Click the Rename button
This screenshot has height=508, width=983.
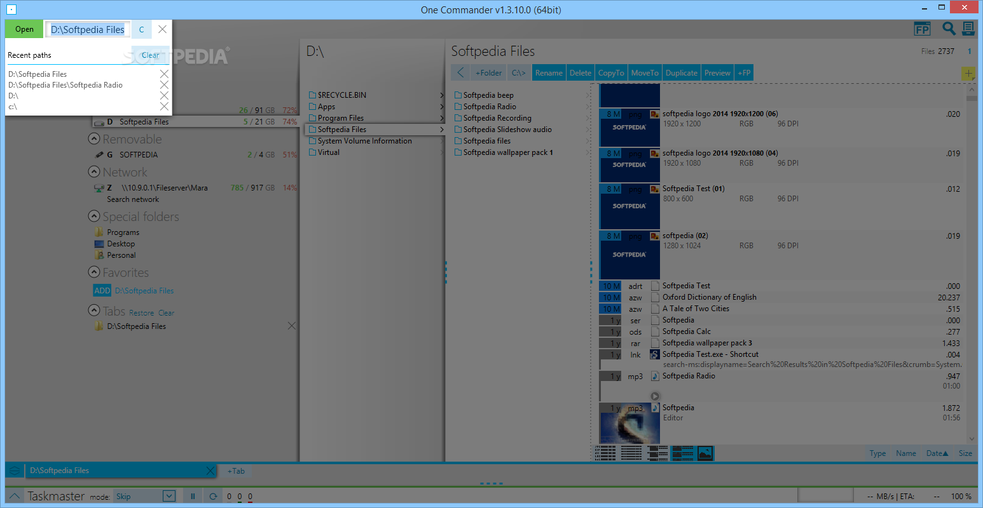(x=549, y=73)
